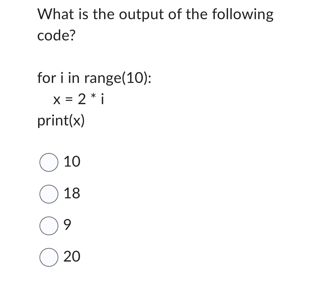Click the print(x) code line
This screenshot has width=310, height=287.
pos(61,120)
